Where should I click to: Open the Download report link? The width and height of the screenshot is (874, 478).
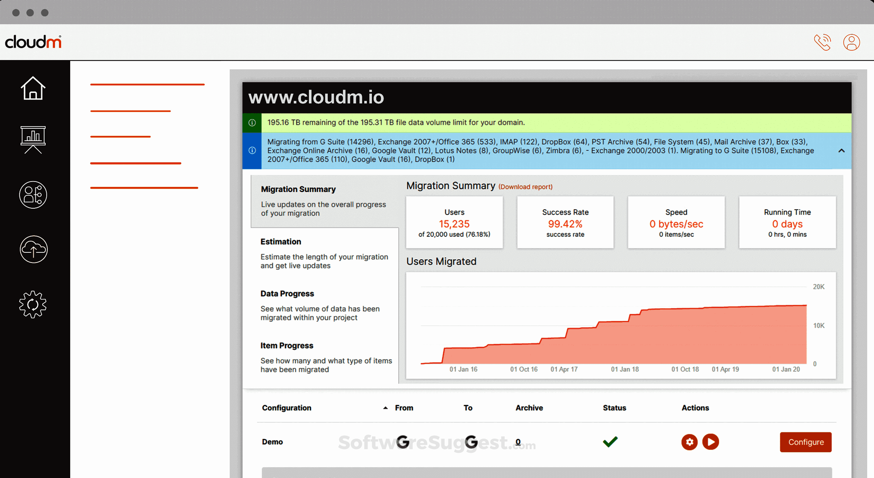click(x=525, y=187)
